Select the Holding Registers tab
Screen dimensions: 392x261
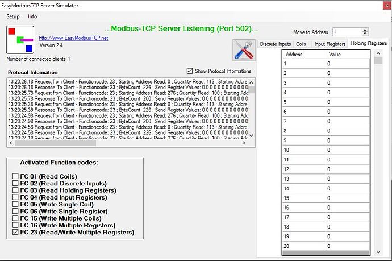[369, 43]
